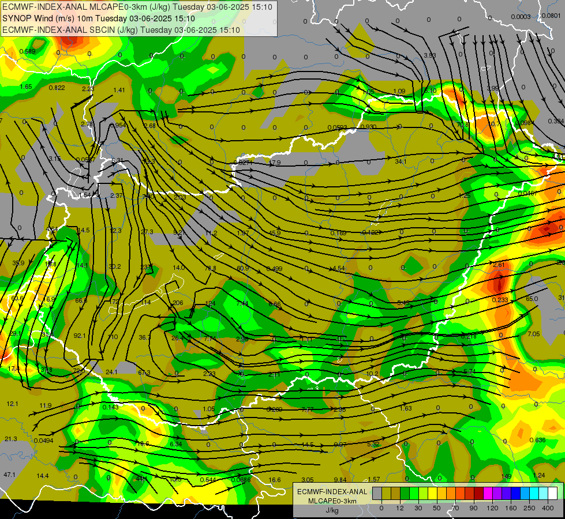Click the map value 0.589

pyautogui.click(x=27, y=51)
